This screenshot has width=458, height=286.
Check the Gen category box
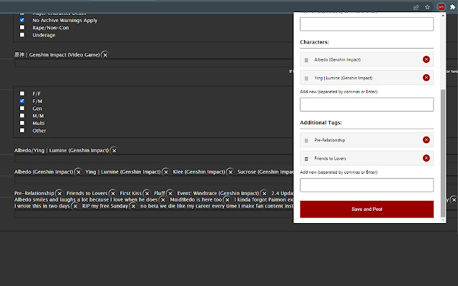point(22,108)
